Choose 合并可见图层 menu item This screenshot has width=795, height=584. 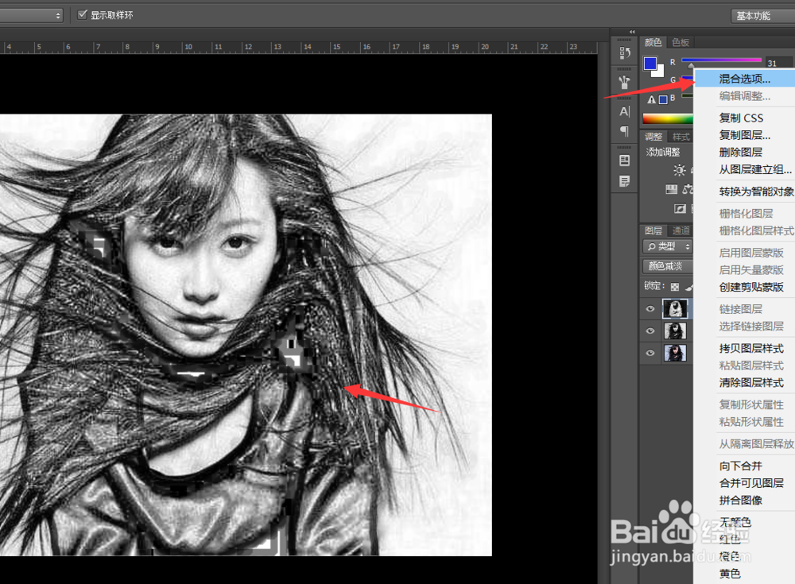[744, 483]
